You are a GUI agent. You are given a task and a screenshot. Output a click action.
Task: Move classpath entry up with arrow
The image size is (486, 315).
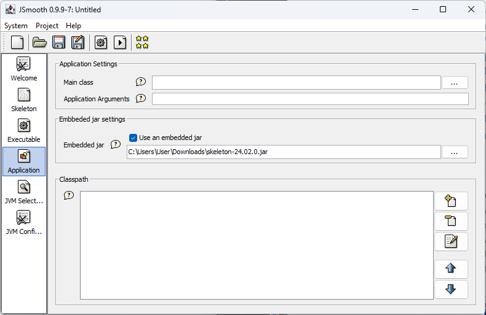(451, 268)
